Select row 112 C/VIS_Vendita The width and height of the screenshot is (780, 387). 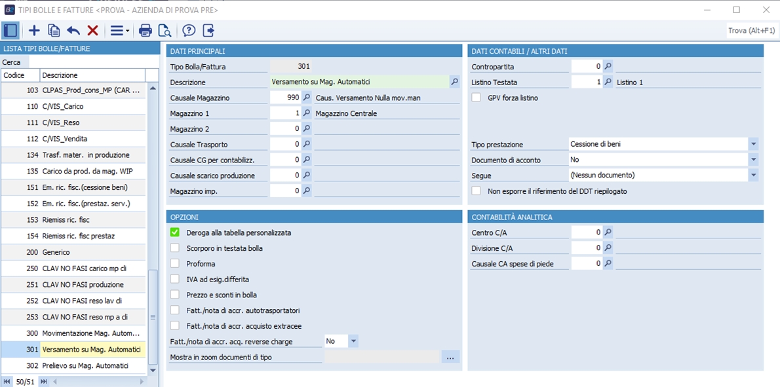(73, 139)
